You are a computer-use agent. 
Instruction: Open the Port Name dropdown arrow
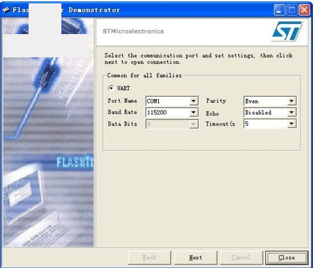194,101
